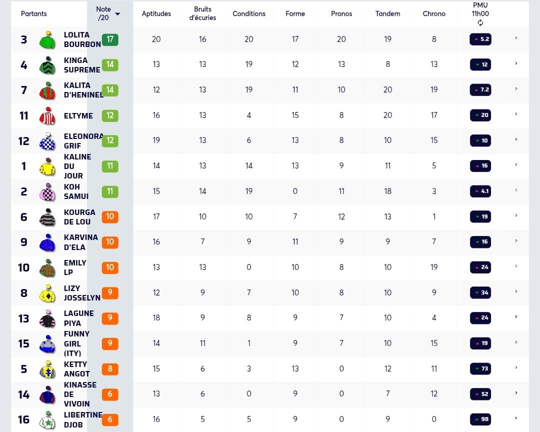Viewport: 540px width, 432px height.
Task: Select the Bruits d'écuries column header
Action: [202, 14]
